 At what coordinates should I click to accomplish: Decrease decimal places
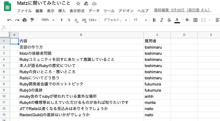[76, 20]
